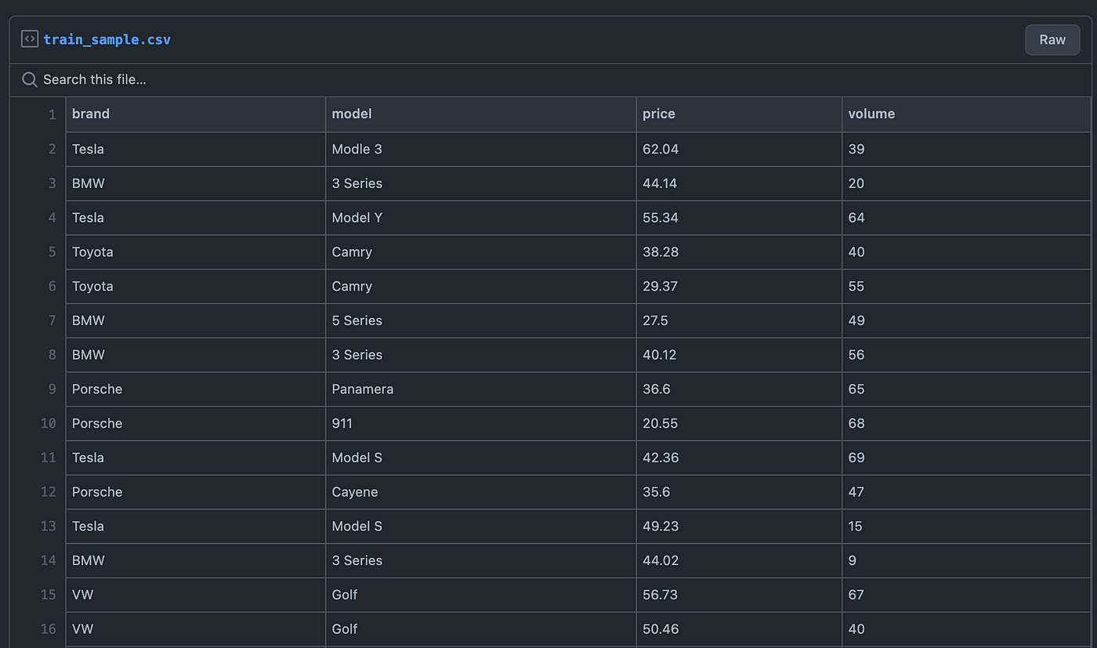
Task: Click the volume cell showing 69
Action: [966, 458]
